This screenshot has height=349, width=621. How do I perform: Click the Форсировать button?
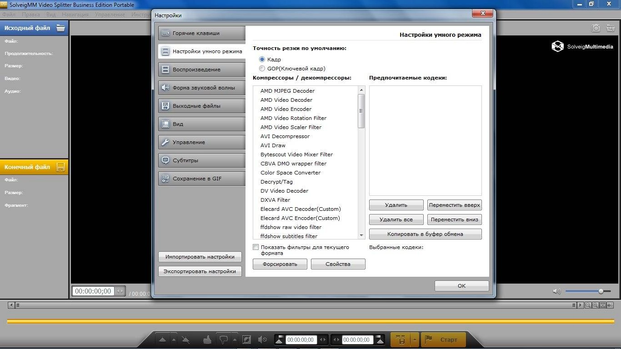[x=280, y=264]
